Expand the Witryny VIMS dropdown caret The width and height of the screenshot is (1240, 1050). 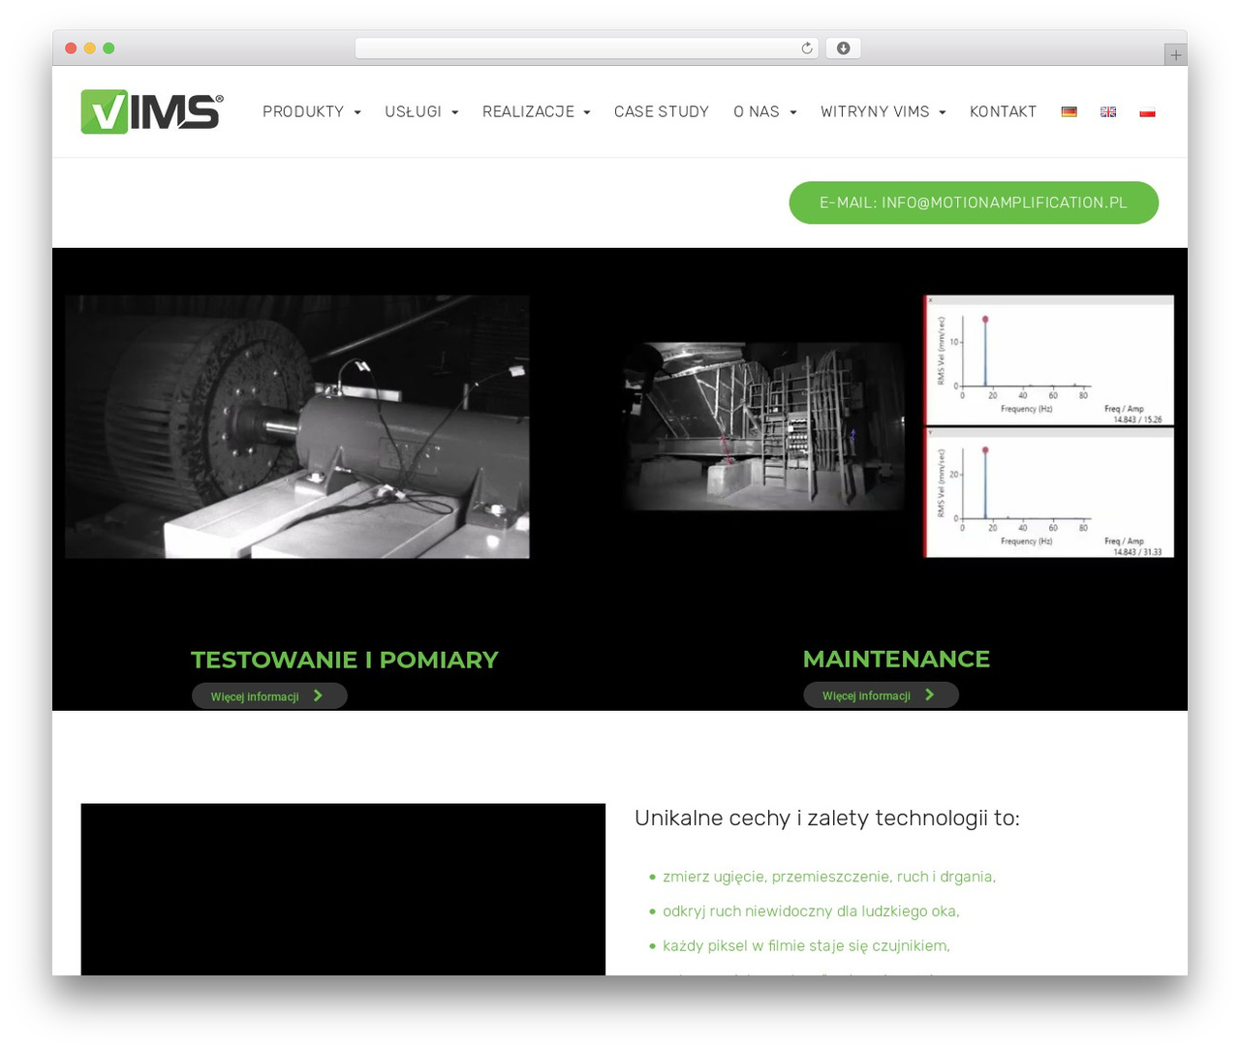tap(943, 113)
